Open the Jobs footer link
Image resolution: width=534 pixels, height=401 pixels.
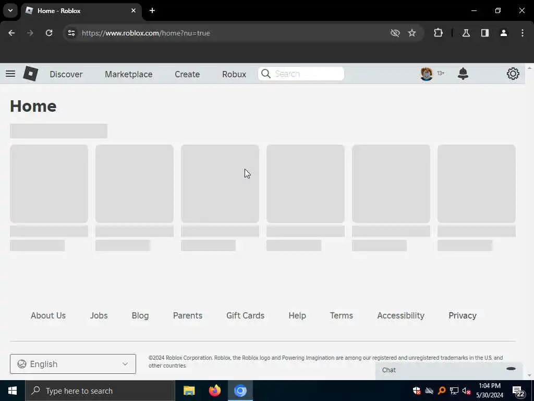[x=99, y=315]
